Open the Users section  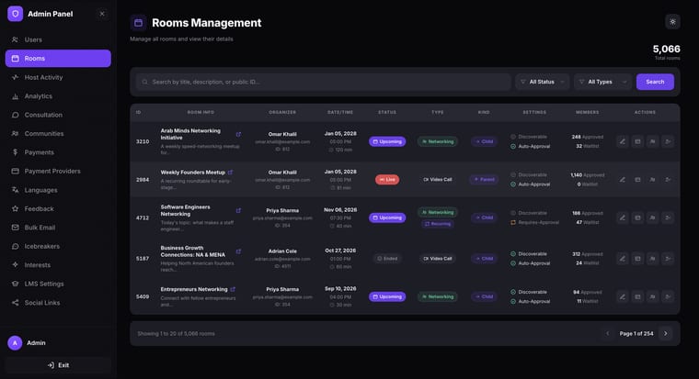pyautogui.click(x=58, y=39)
